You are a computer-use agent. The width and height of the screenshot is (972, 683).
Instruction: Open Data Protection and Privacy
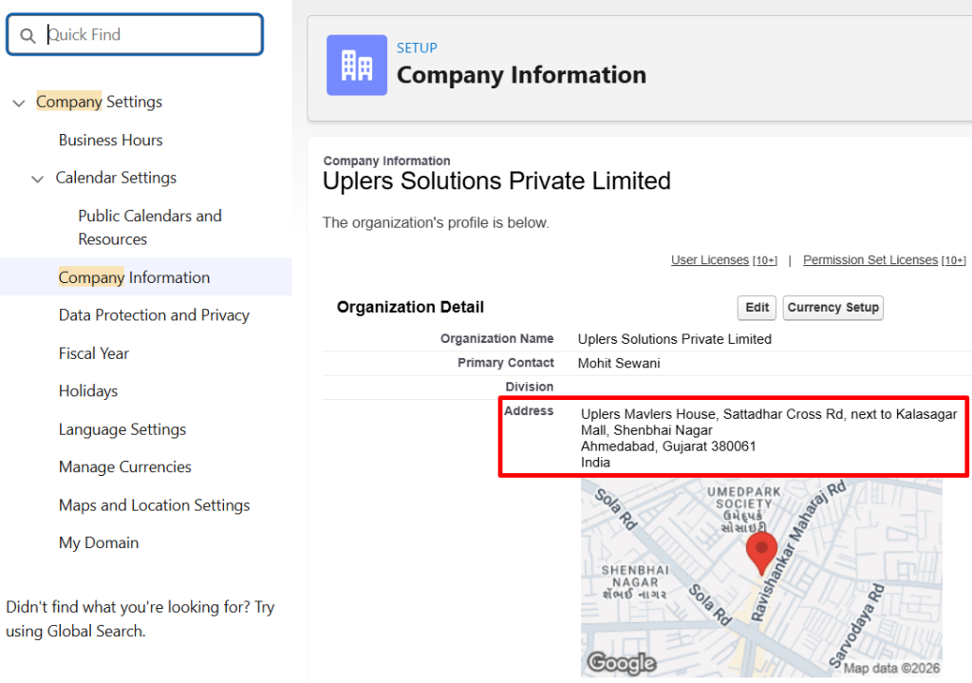coord(154,315)
